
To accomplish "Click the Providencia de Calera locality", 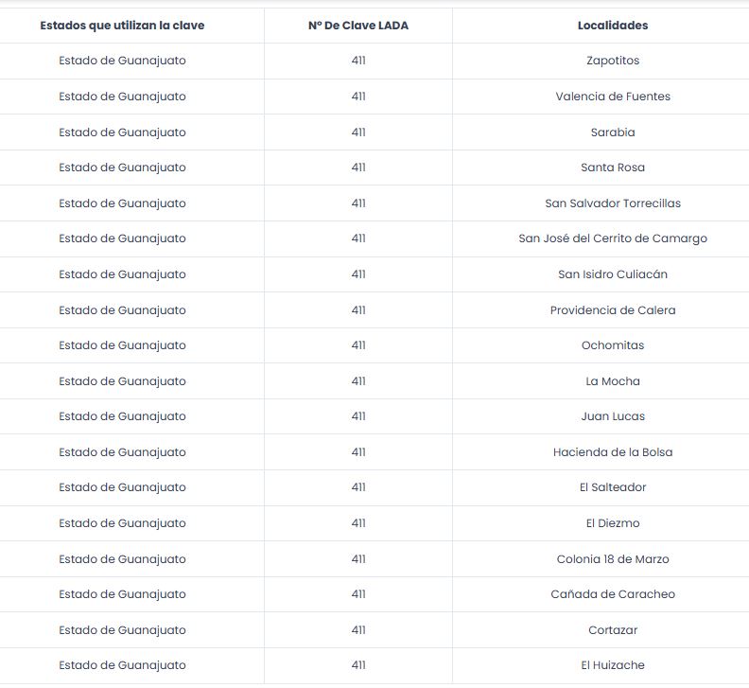I will tap(613, 310).
